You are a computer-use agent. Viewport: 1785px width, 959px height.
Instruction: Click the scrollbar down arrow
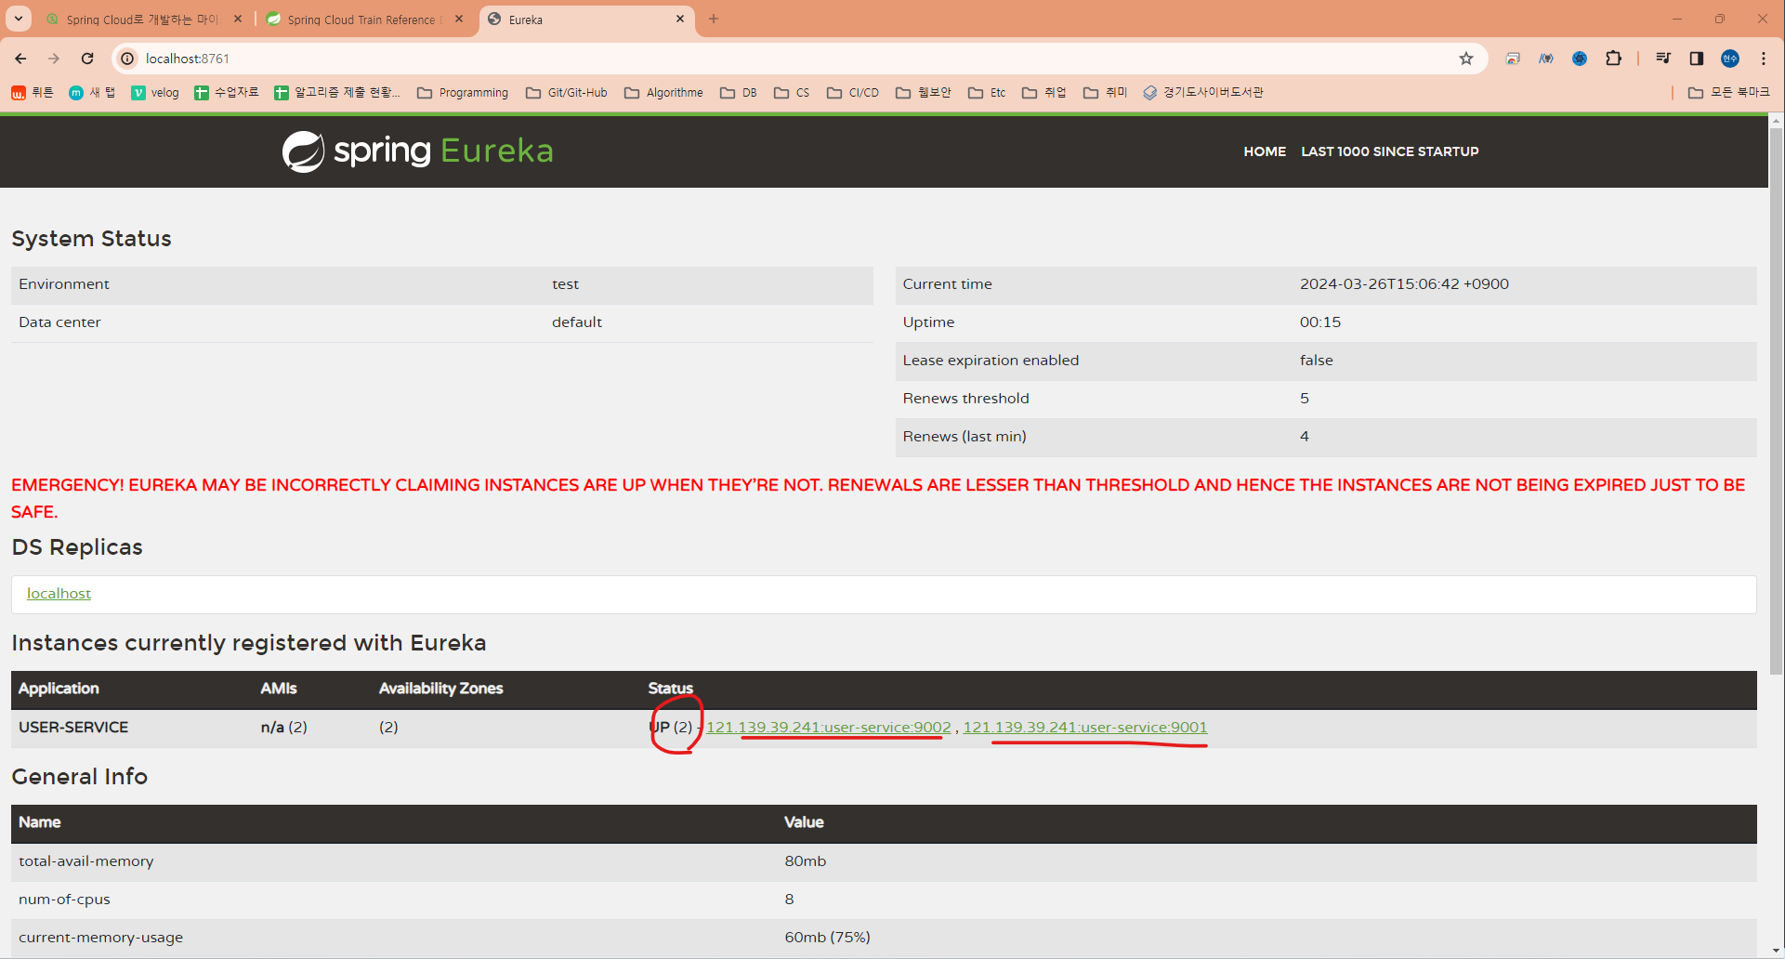point(1777,951)
